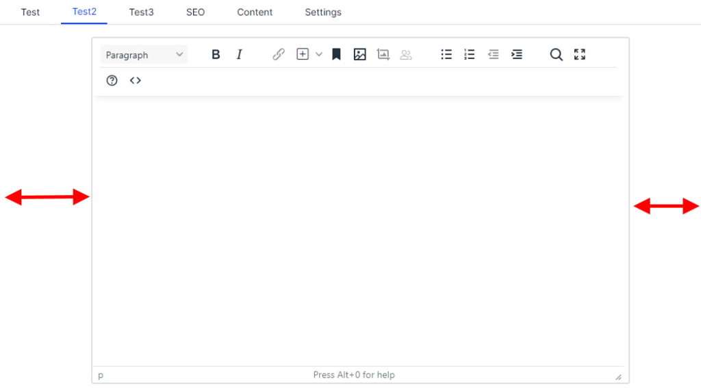This screenshot has height=388, width=701.
Task: Increase indent of the paragraph
Action: coord(517,55)
